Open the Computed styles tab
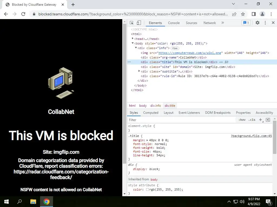This screenshot has height=207, width=277. click(x=151, y=113)
